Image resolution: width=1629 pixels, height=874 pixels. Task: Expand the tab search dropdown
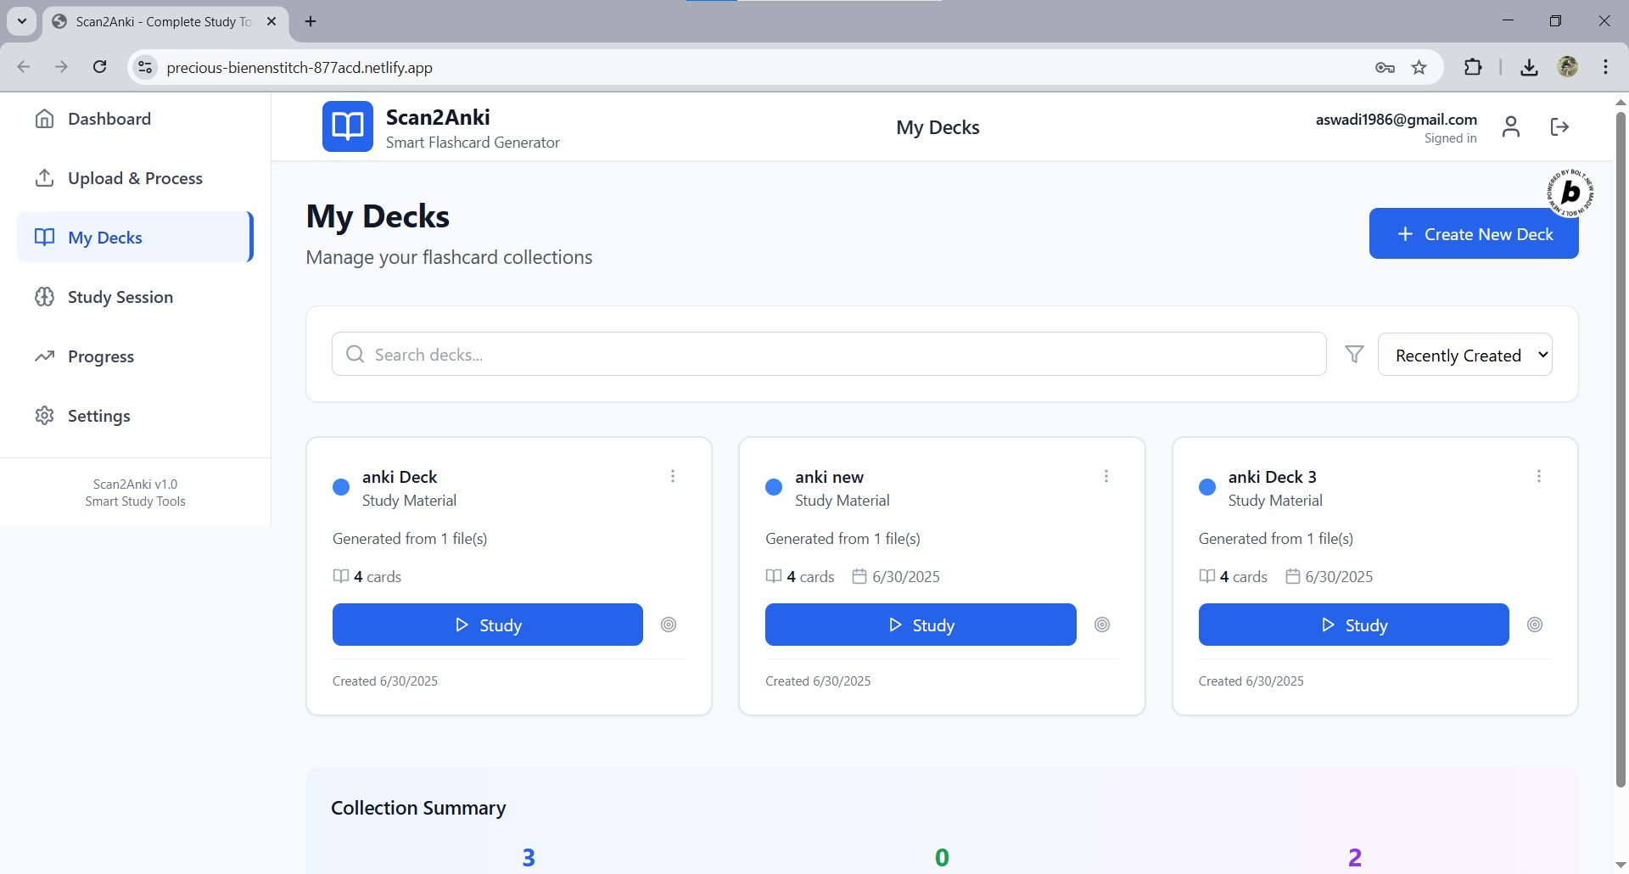[x=22, y=21]
